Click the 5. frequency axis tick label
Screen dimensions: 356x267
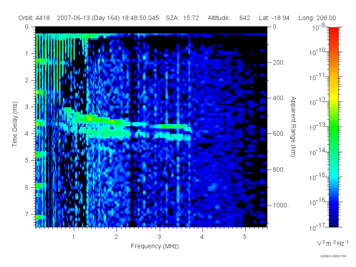(x=246, y=237)
